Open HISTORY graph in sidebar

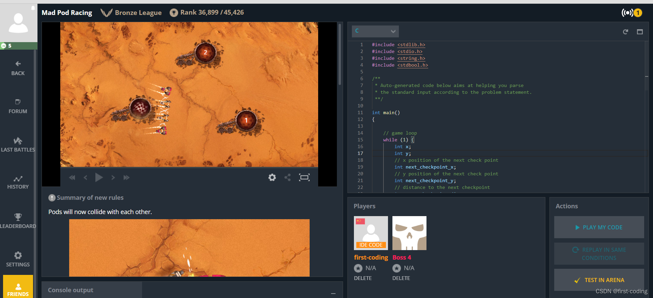[x=18, y=182]
